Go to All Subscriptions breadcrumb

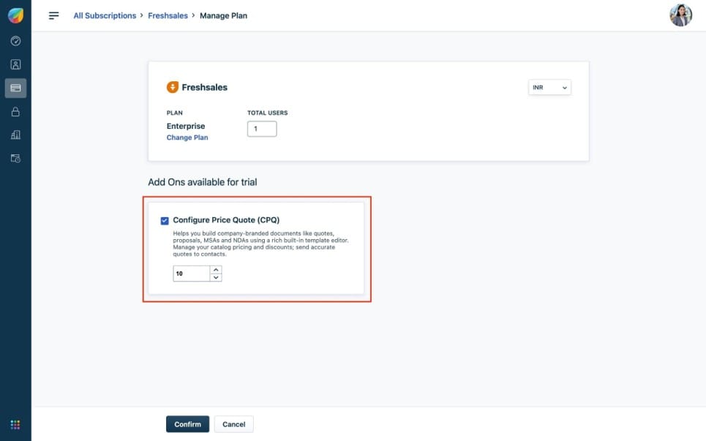(105, 16)
